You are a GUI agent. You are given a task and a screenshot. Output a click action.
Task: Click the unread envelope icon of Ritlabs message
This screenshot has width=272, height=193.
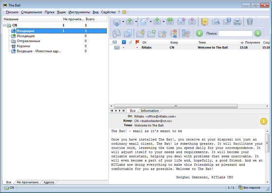point(117,48)
